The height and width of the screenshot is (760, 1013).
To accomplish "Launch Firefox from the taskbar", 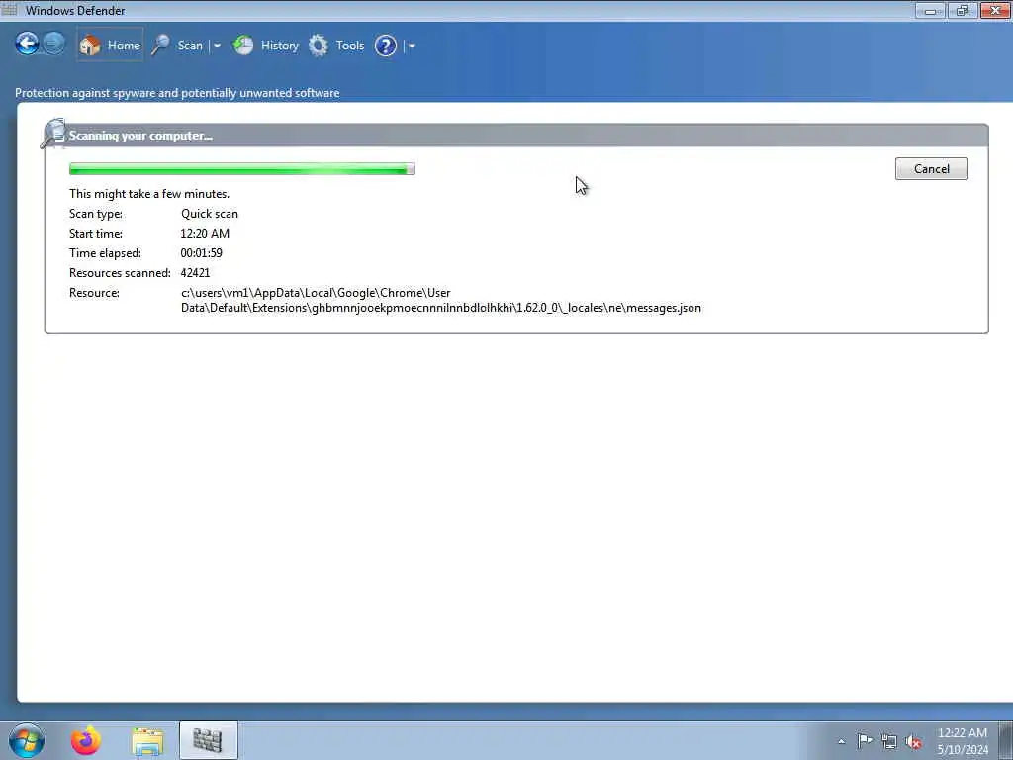I will coord(86,740).
